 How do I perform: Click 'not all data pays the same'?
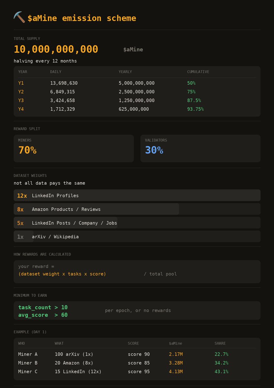pyautogui.click(x=49, y=183)
